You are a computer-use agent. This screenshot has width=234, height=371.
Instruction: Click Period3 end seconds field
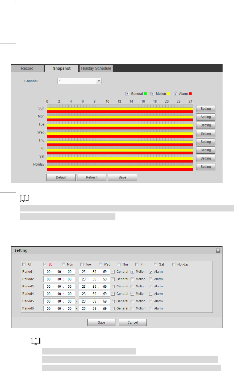[x=105, y=287]
